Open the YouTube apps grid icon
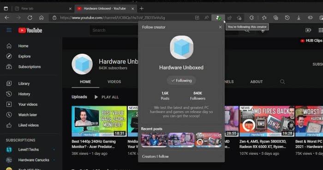The width and height of the screenshot is (323, 170). tap(321, 30)
